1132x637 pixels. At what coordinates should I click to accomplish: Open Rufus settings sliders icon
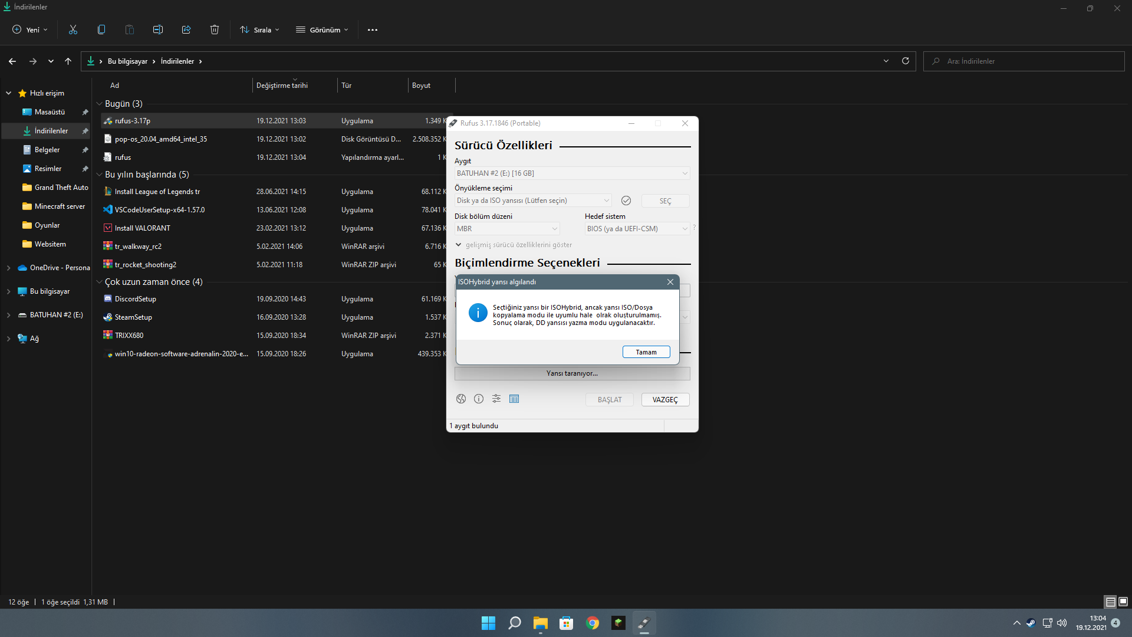(496, 399)
